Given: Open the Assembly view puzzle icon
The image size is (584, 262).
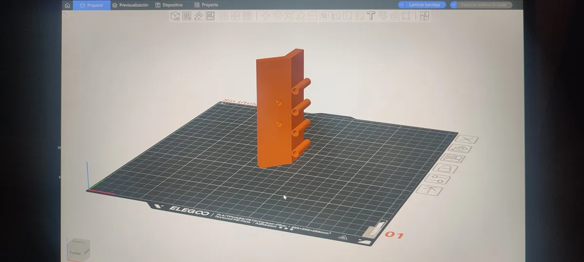Looking at the screenshot, I should (x=424, y=16).
